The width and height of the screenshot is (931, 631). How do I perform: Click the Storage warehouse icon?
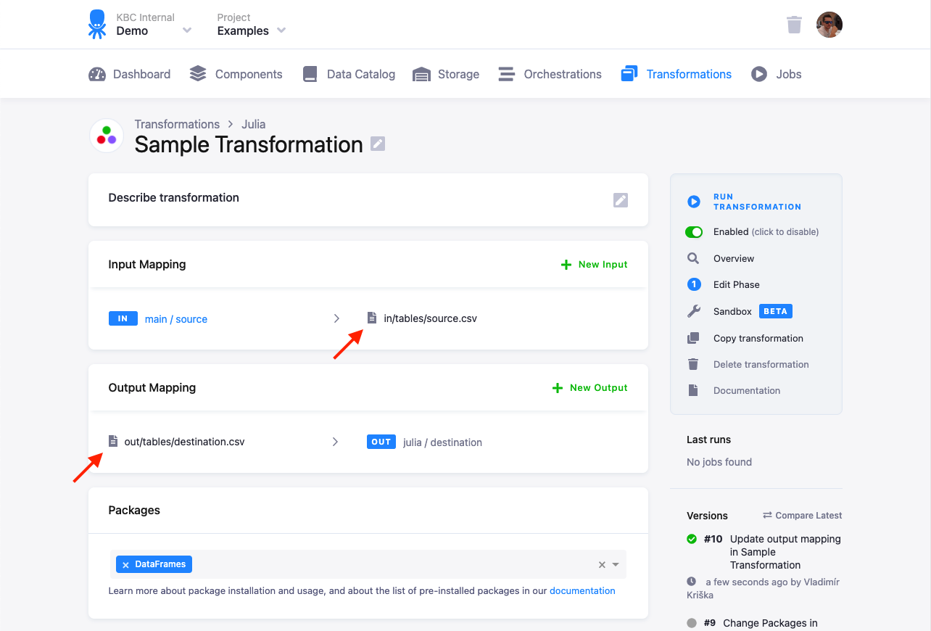point(421,74)
